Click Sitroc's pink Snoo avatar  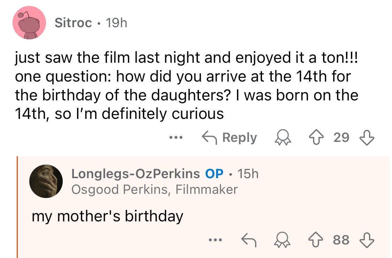(x=29, y=23)
